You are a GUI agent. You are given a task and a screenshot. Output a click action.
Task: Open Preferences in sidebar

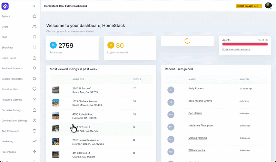[9, 152]
